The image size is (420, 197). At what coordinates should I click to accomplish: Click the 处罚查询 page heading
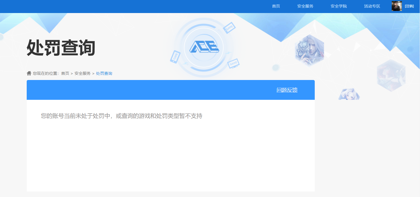(x=61, y=48)
